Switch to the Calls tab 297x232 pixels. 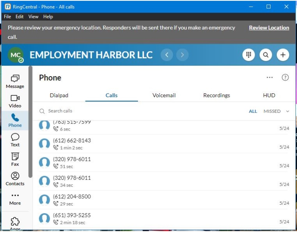[111, 95]
